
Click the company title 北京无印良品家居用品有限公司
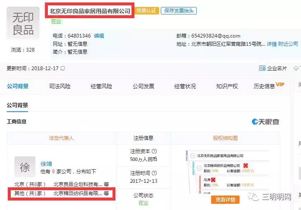pyautogui.click(x=90, y=11)
